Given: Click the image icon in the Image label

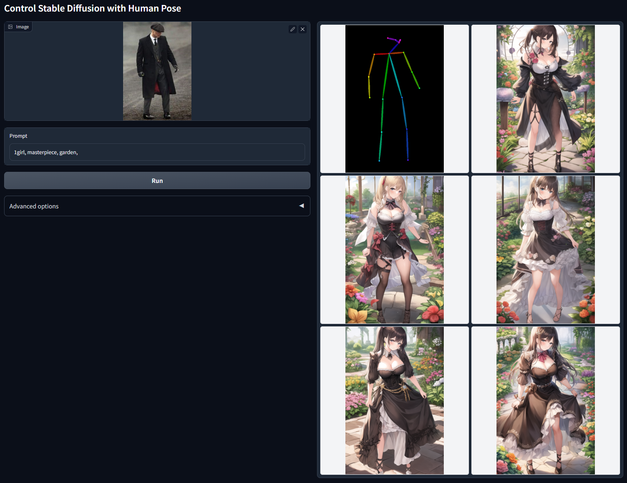Looking at the screenshot, I should (x=10, y=26).
